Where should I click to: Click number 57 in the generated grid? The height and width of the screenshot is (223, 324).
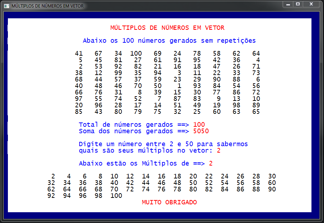pos(118,79)
